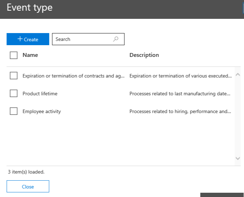Click the plus icon on Create button
This screenshot has height=197, width=244.
tap(20, 39)
